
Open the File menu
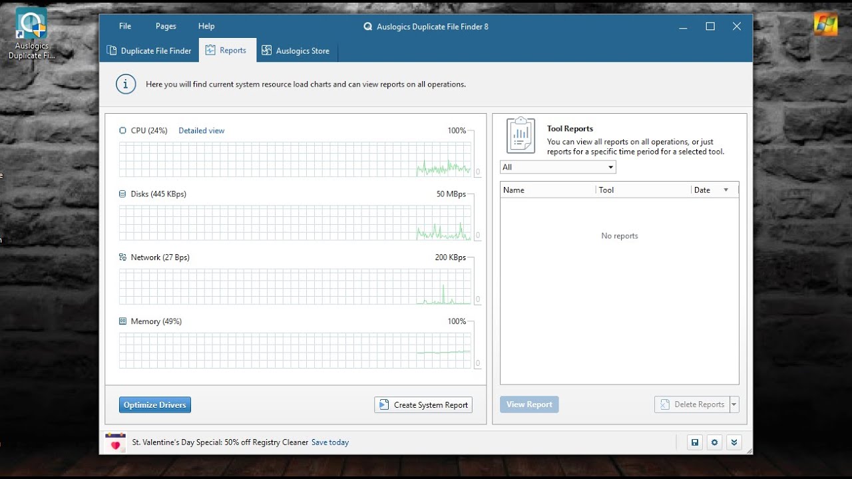[x=125, y=27]
